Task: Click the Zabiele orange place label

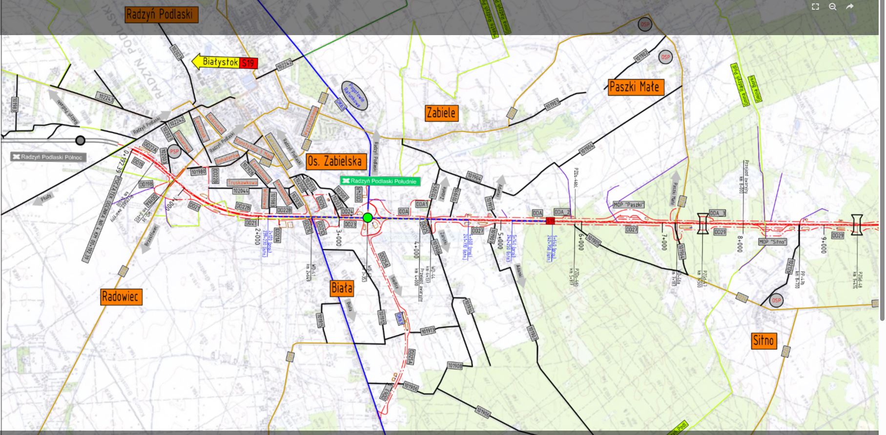Action: pos(441,113)
